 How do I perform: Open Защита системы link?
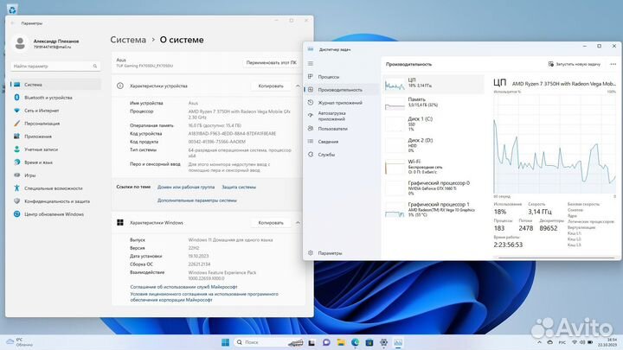(239, 187)
